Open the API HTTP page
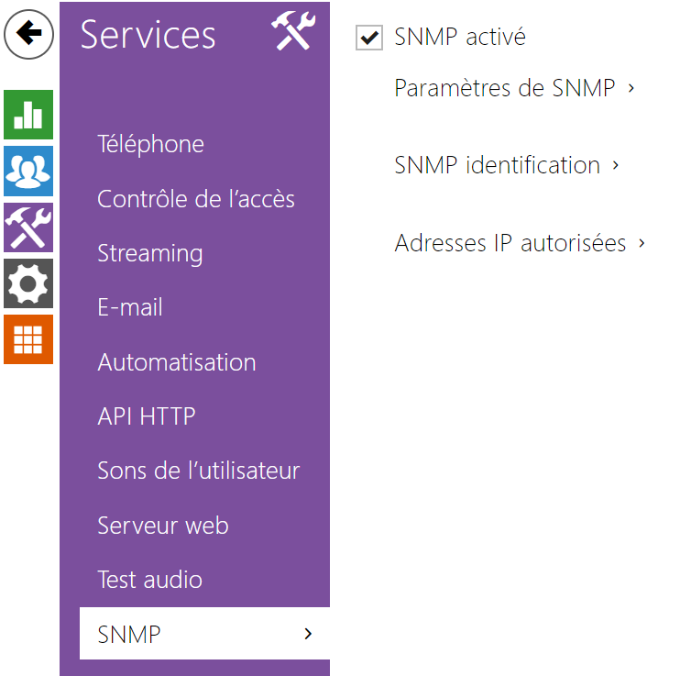 click(x=146, y=416)
